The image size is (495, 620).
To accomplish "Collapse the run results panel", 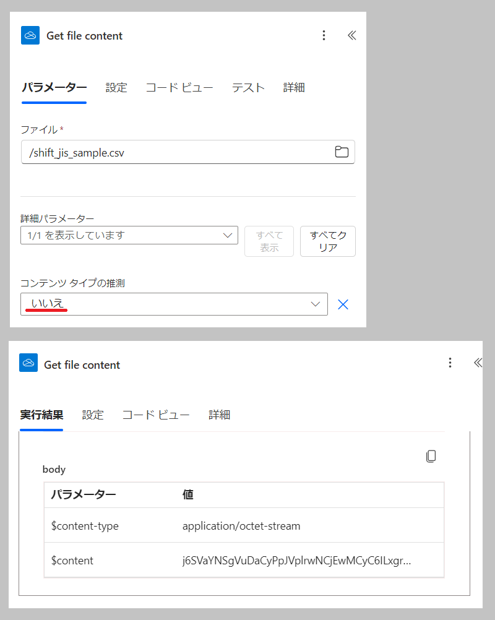I will [x=477, y=363].
